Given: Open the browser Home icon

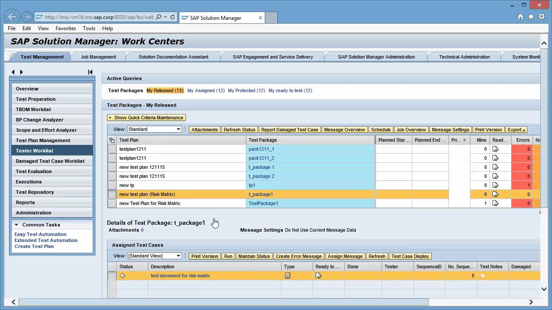Looking at the screenshot, I should coord(520,17).
